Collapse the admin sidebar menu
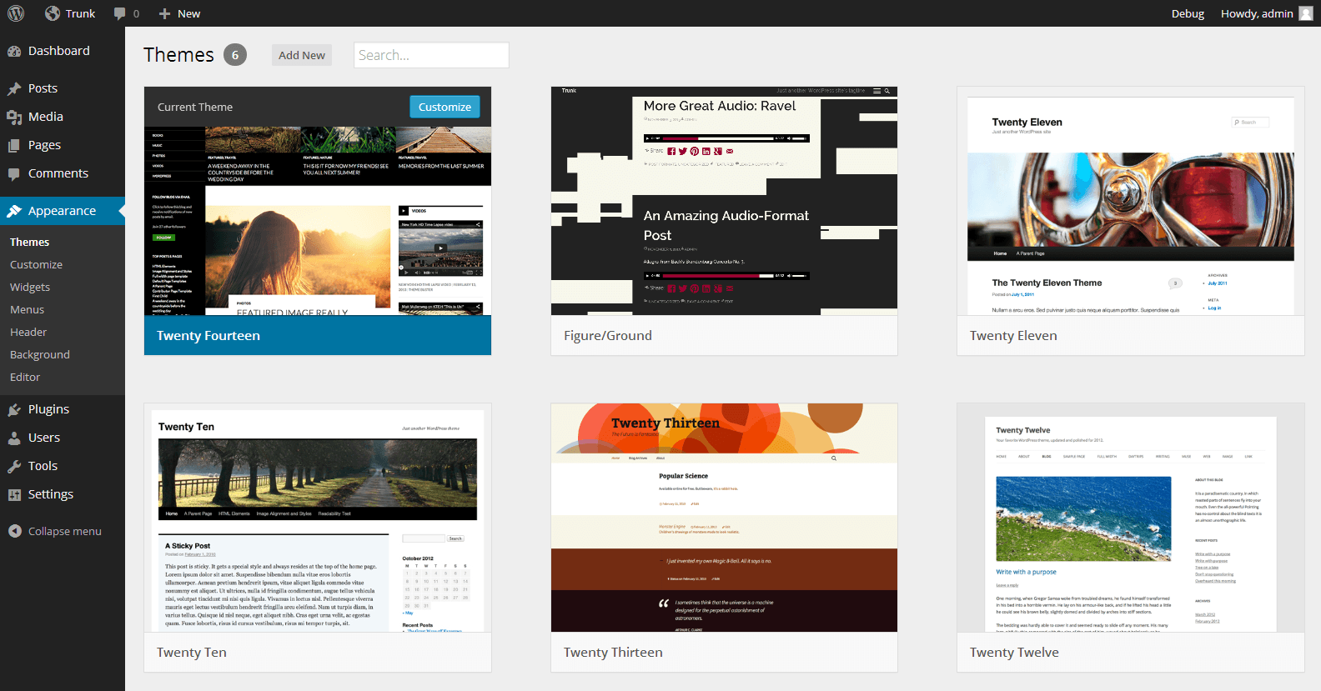Image resolution: width=1321 pixels, height=691 pixels. click(55, 531)
